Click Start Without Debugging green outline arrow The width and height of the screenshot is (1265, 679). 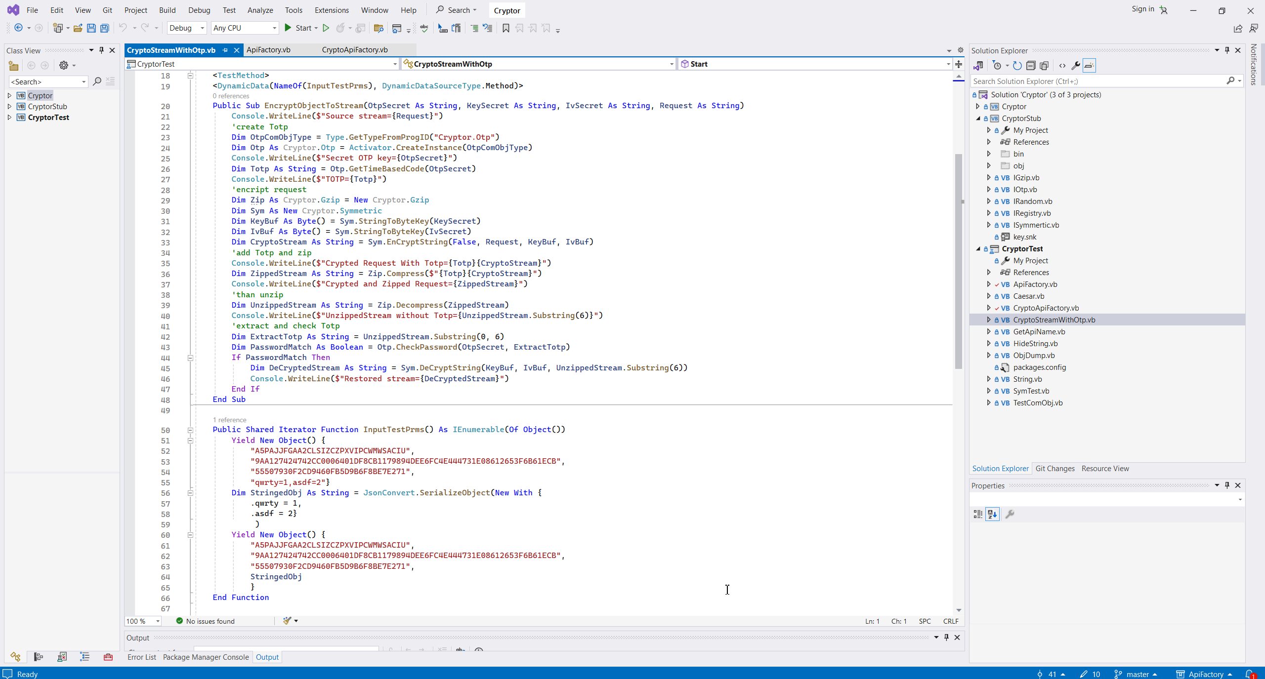tap(326, 28)
